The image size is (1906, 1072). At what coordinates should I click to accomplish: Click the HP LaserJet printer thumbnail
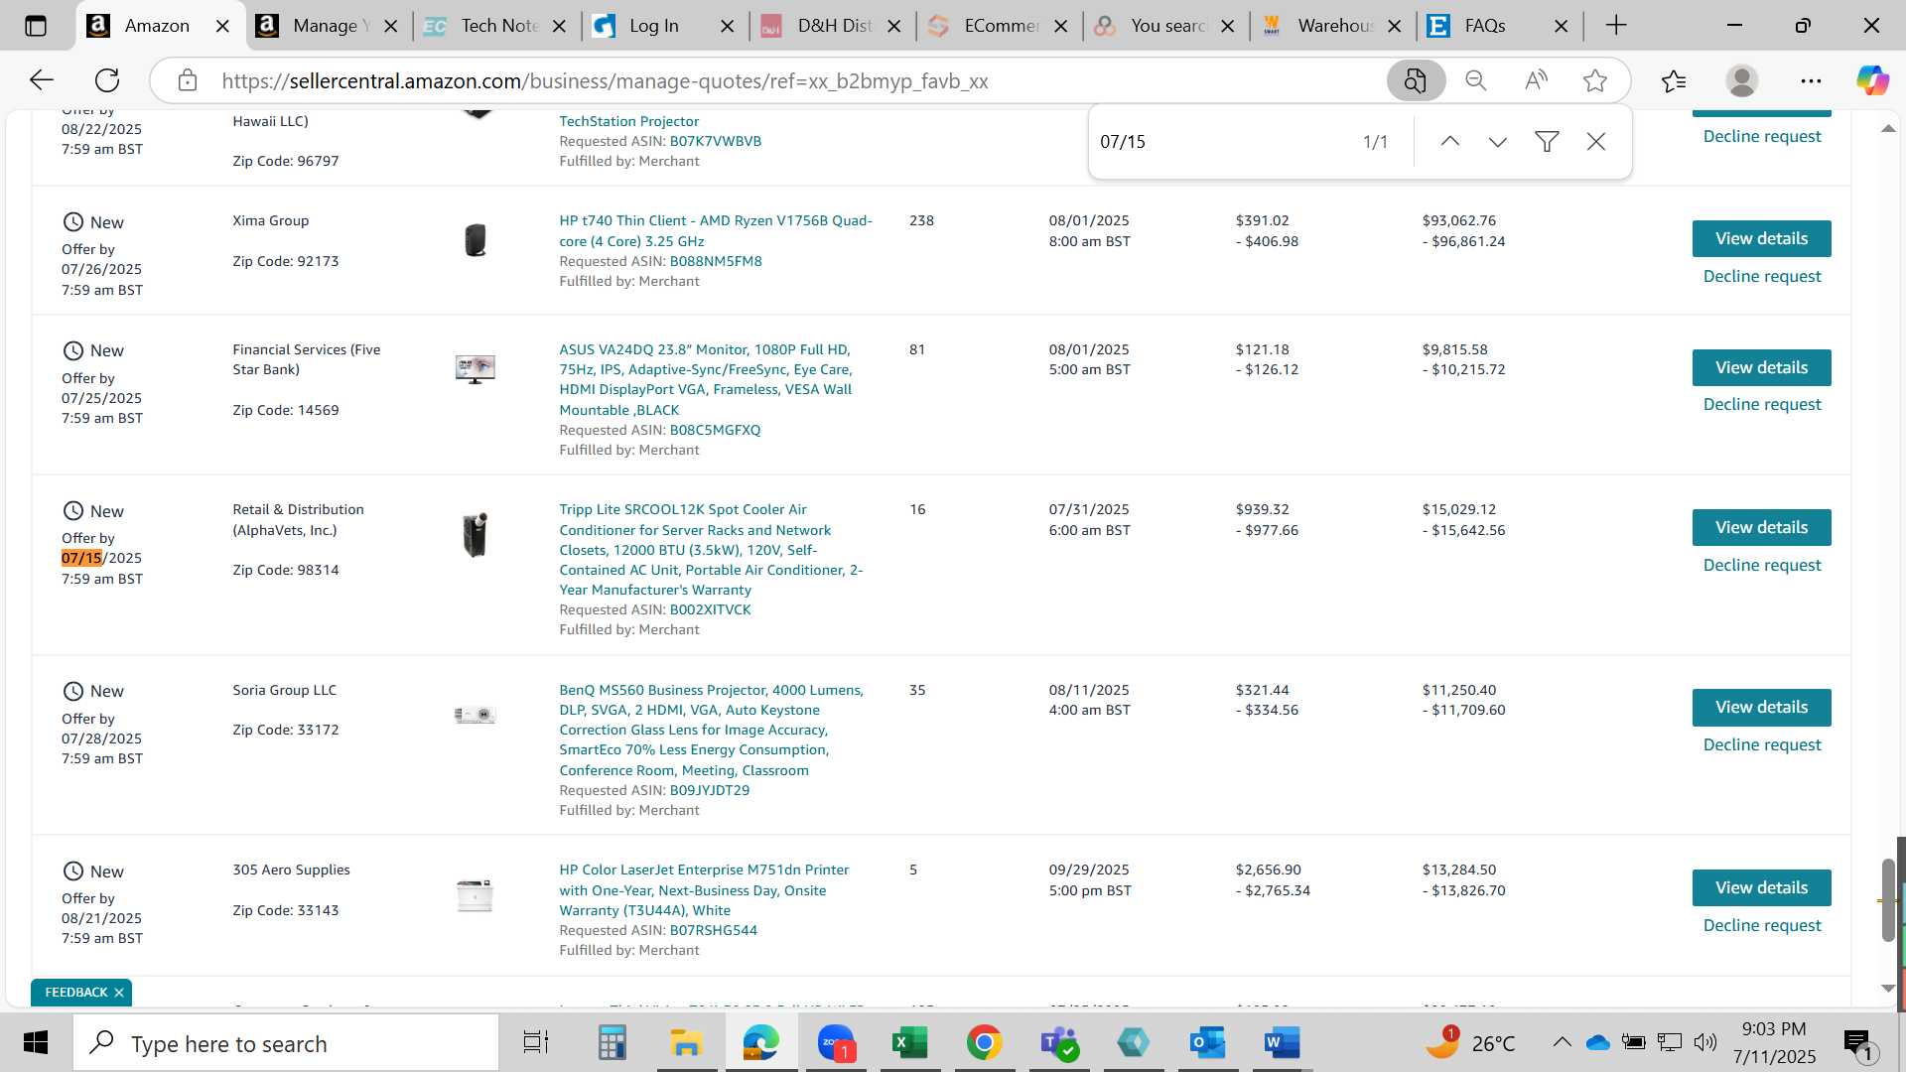(475, 896)
